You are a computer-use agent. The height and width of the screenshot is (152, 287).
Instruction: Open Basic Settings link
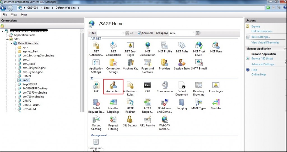(260, 37)
